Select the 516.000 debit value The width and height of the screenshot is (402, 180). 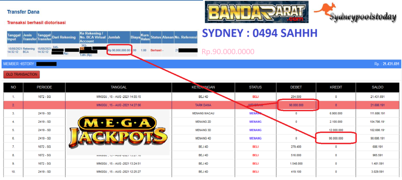click(x=296, y=155)
